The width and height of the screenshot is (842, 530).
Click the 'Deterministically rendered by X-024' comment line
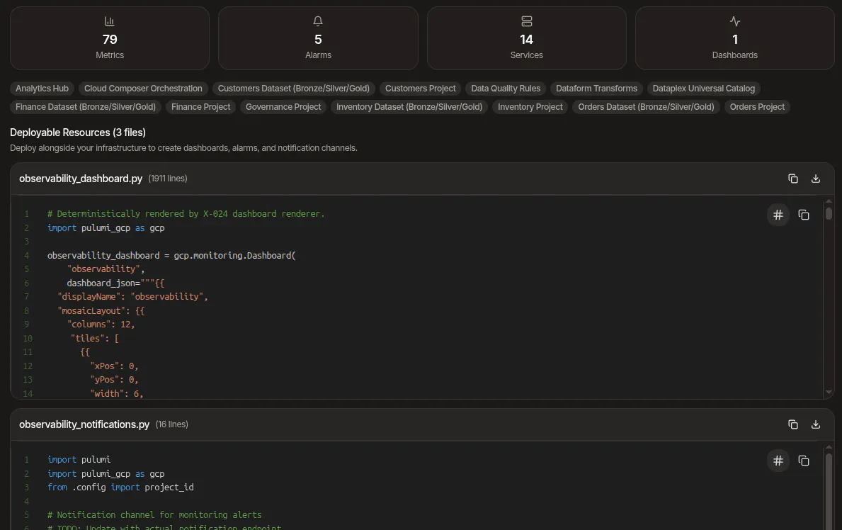pos(186,214)
